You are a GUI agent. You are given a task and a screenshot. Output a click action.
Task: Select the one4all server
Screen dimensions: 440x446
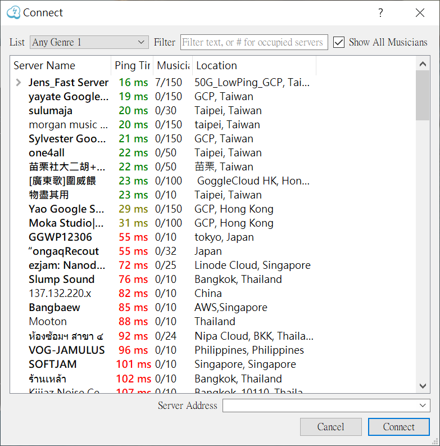47,153
